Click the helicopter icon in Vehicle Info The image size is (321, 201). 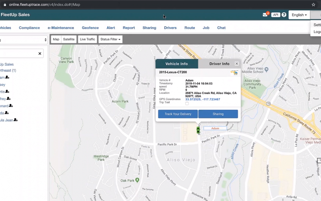[x=235, y=72]
